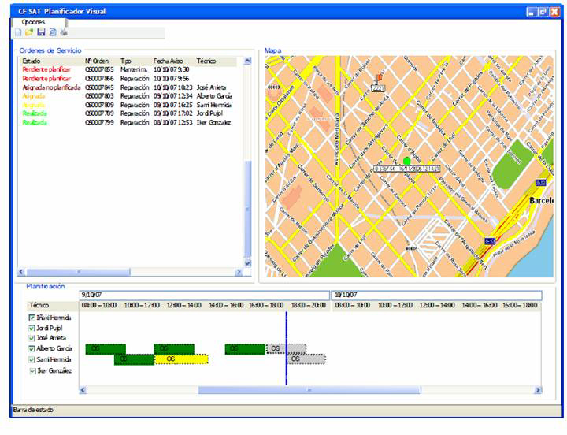Toggle the Alberto García technician checkbox
Screen dimensions: 567x435
(x=31, y=348)
